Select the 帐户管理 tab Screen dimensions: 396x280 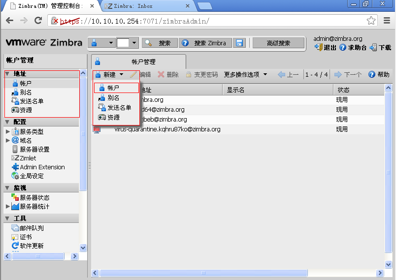pos(139,62)
